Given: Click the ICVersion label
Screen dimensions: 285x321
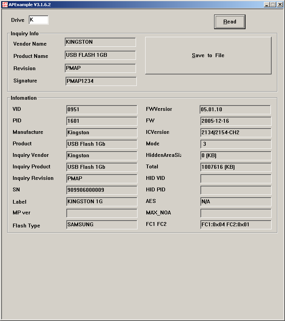Looking at the screenshot, I should coord(157,132).
